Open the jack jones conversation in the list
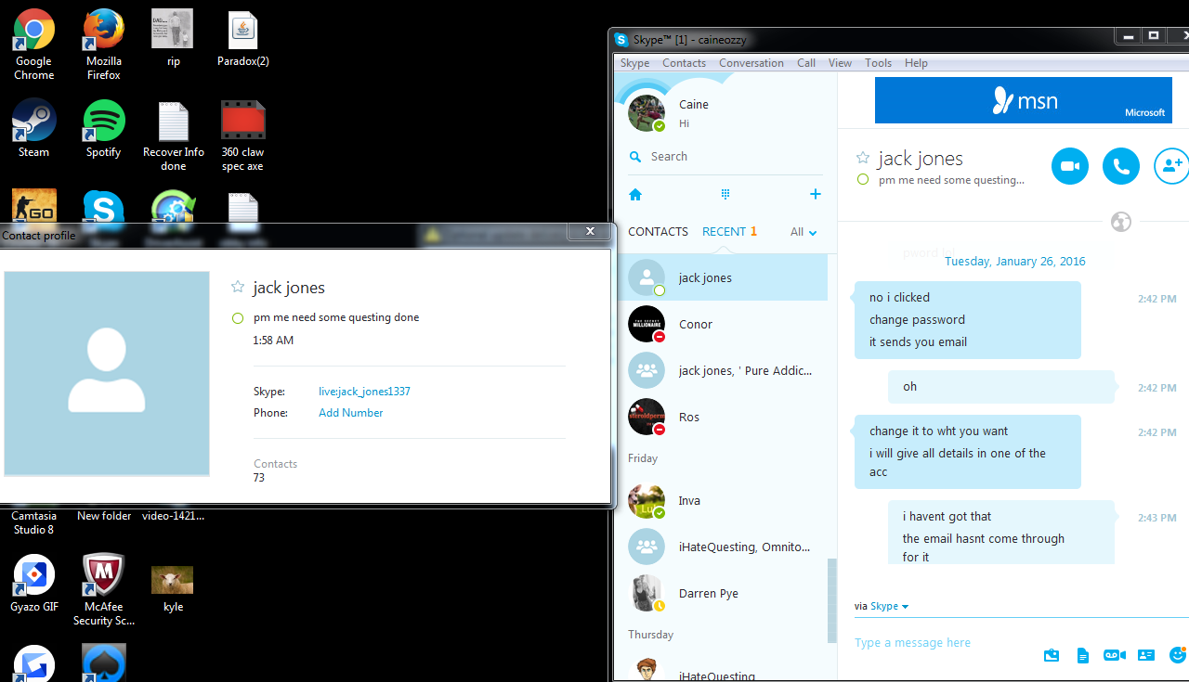Viewport: 1189px width, 682px height. pos(722,277)
